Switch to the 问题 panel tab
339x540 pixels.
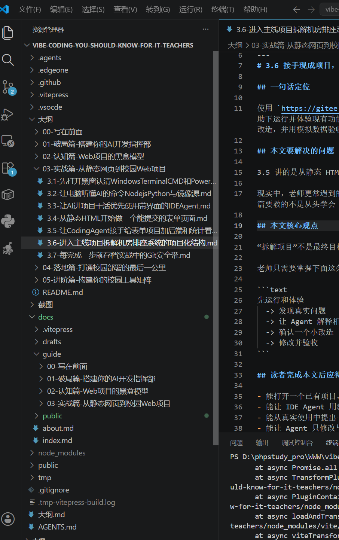click(236, 443)
